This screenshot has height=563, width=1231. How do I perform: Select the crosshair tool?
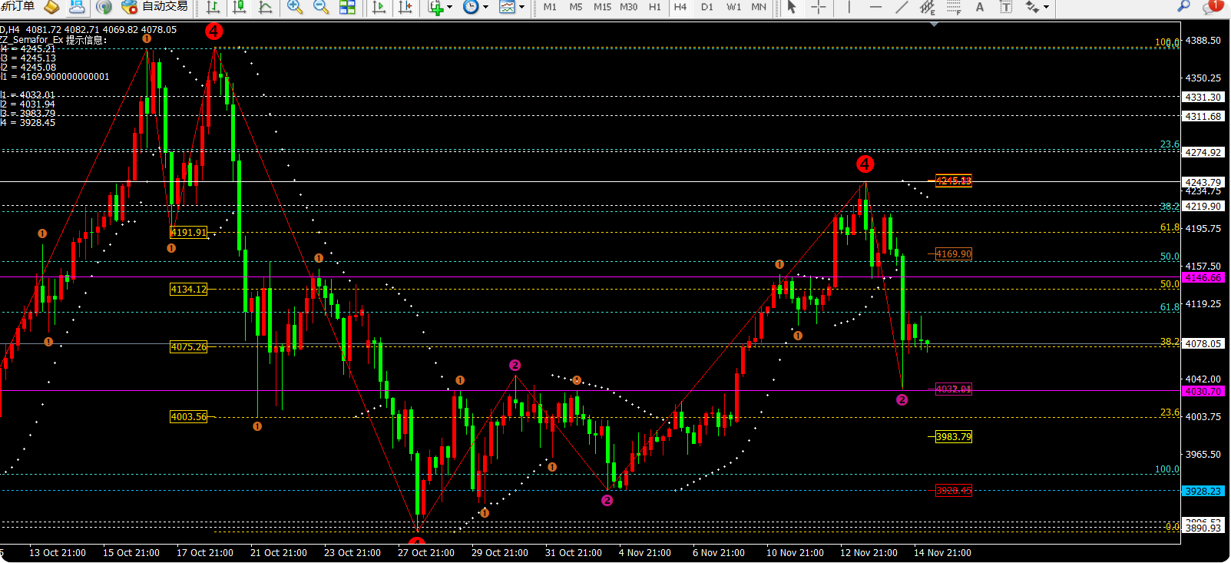[819, 7]
